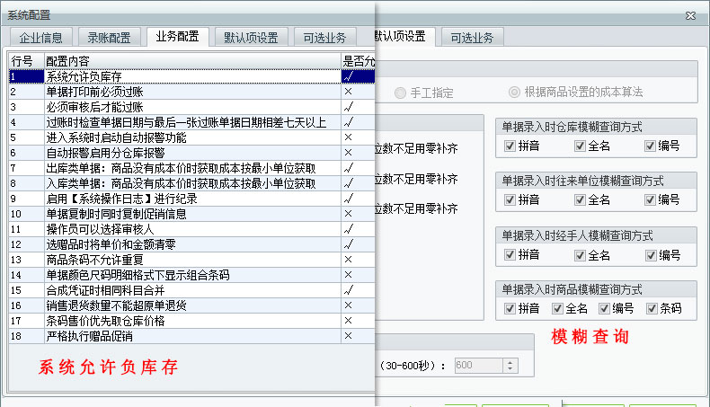Toggle 拼音 under 往来单位模糊查询方式

click(x=510, y=199)
